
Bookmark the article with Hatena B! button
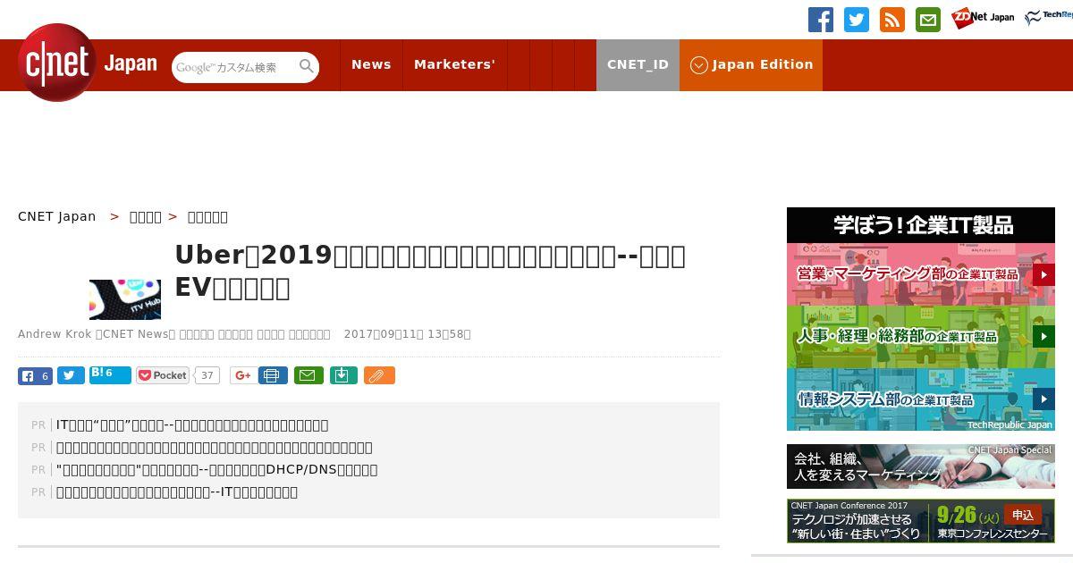click(110, 375)
